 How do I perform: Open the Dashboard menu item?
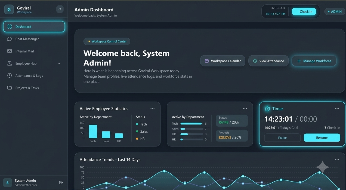click(34, 27)
